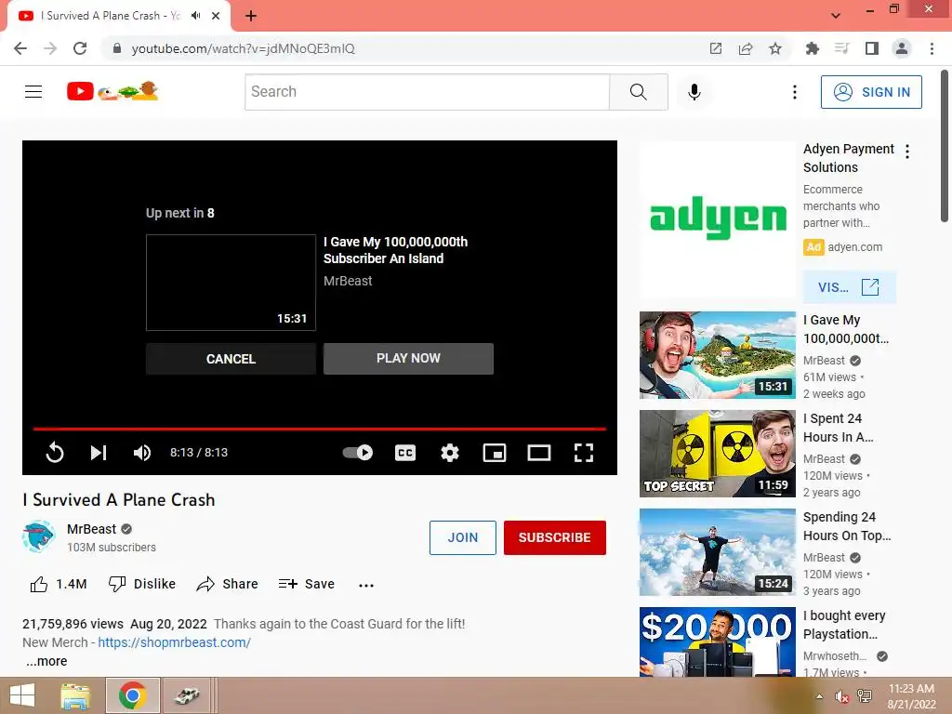Enable miniplayer mode
The width and height of the screenshot is (952, 714).
click(x=495, y=453)
